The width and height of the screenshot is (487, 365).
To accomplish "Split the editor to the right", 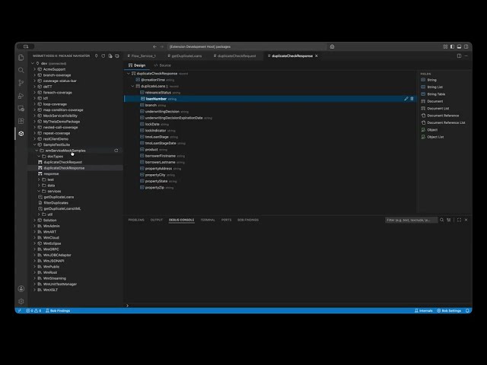I will click(x=459, y=56).
